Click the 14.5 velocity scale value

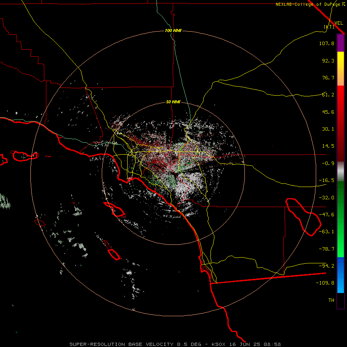[x=328, y=146]
